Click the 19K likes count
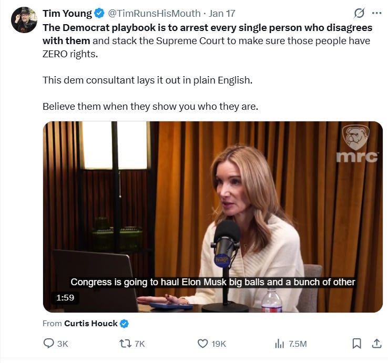The width and height of the screenshot is (388, 363). [x=219, y=344]
